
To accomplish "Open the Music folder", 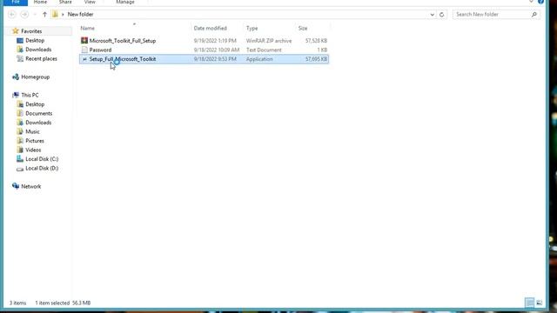I will point(32,131).
